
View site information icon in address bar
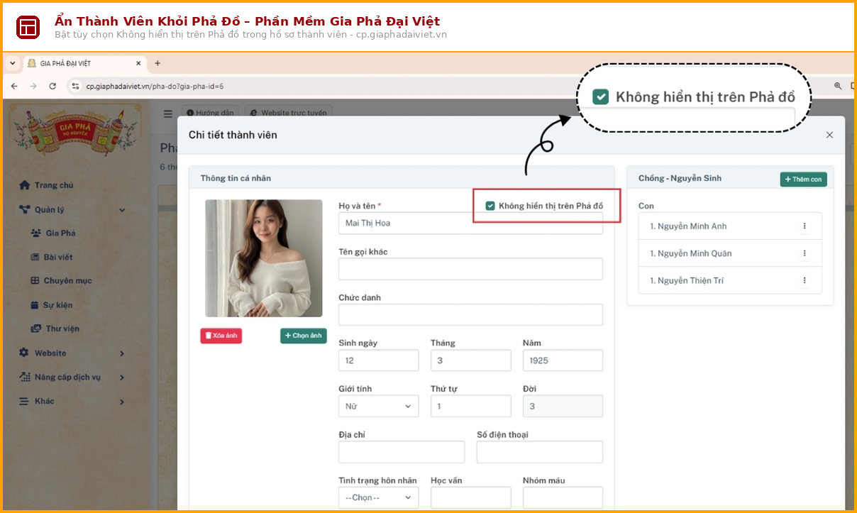click(76, 86)
